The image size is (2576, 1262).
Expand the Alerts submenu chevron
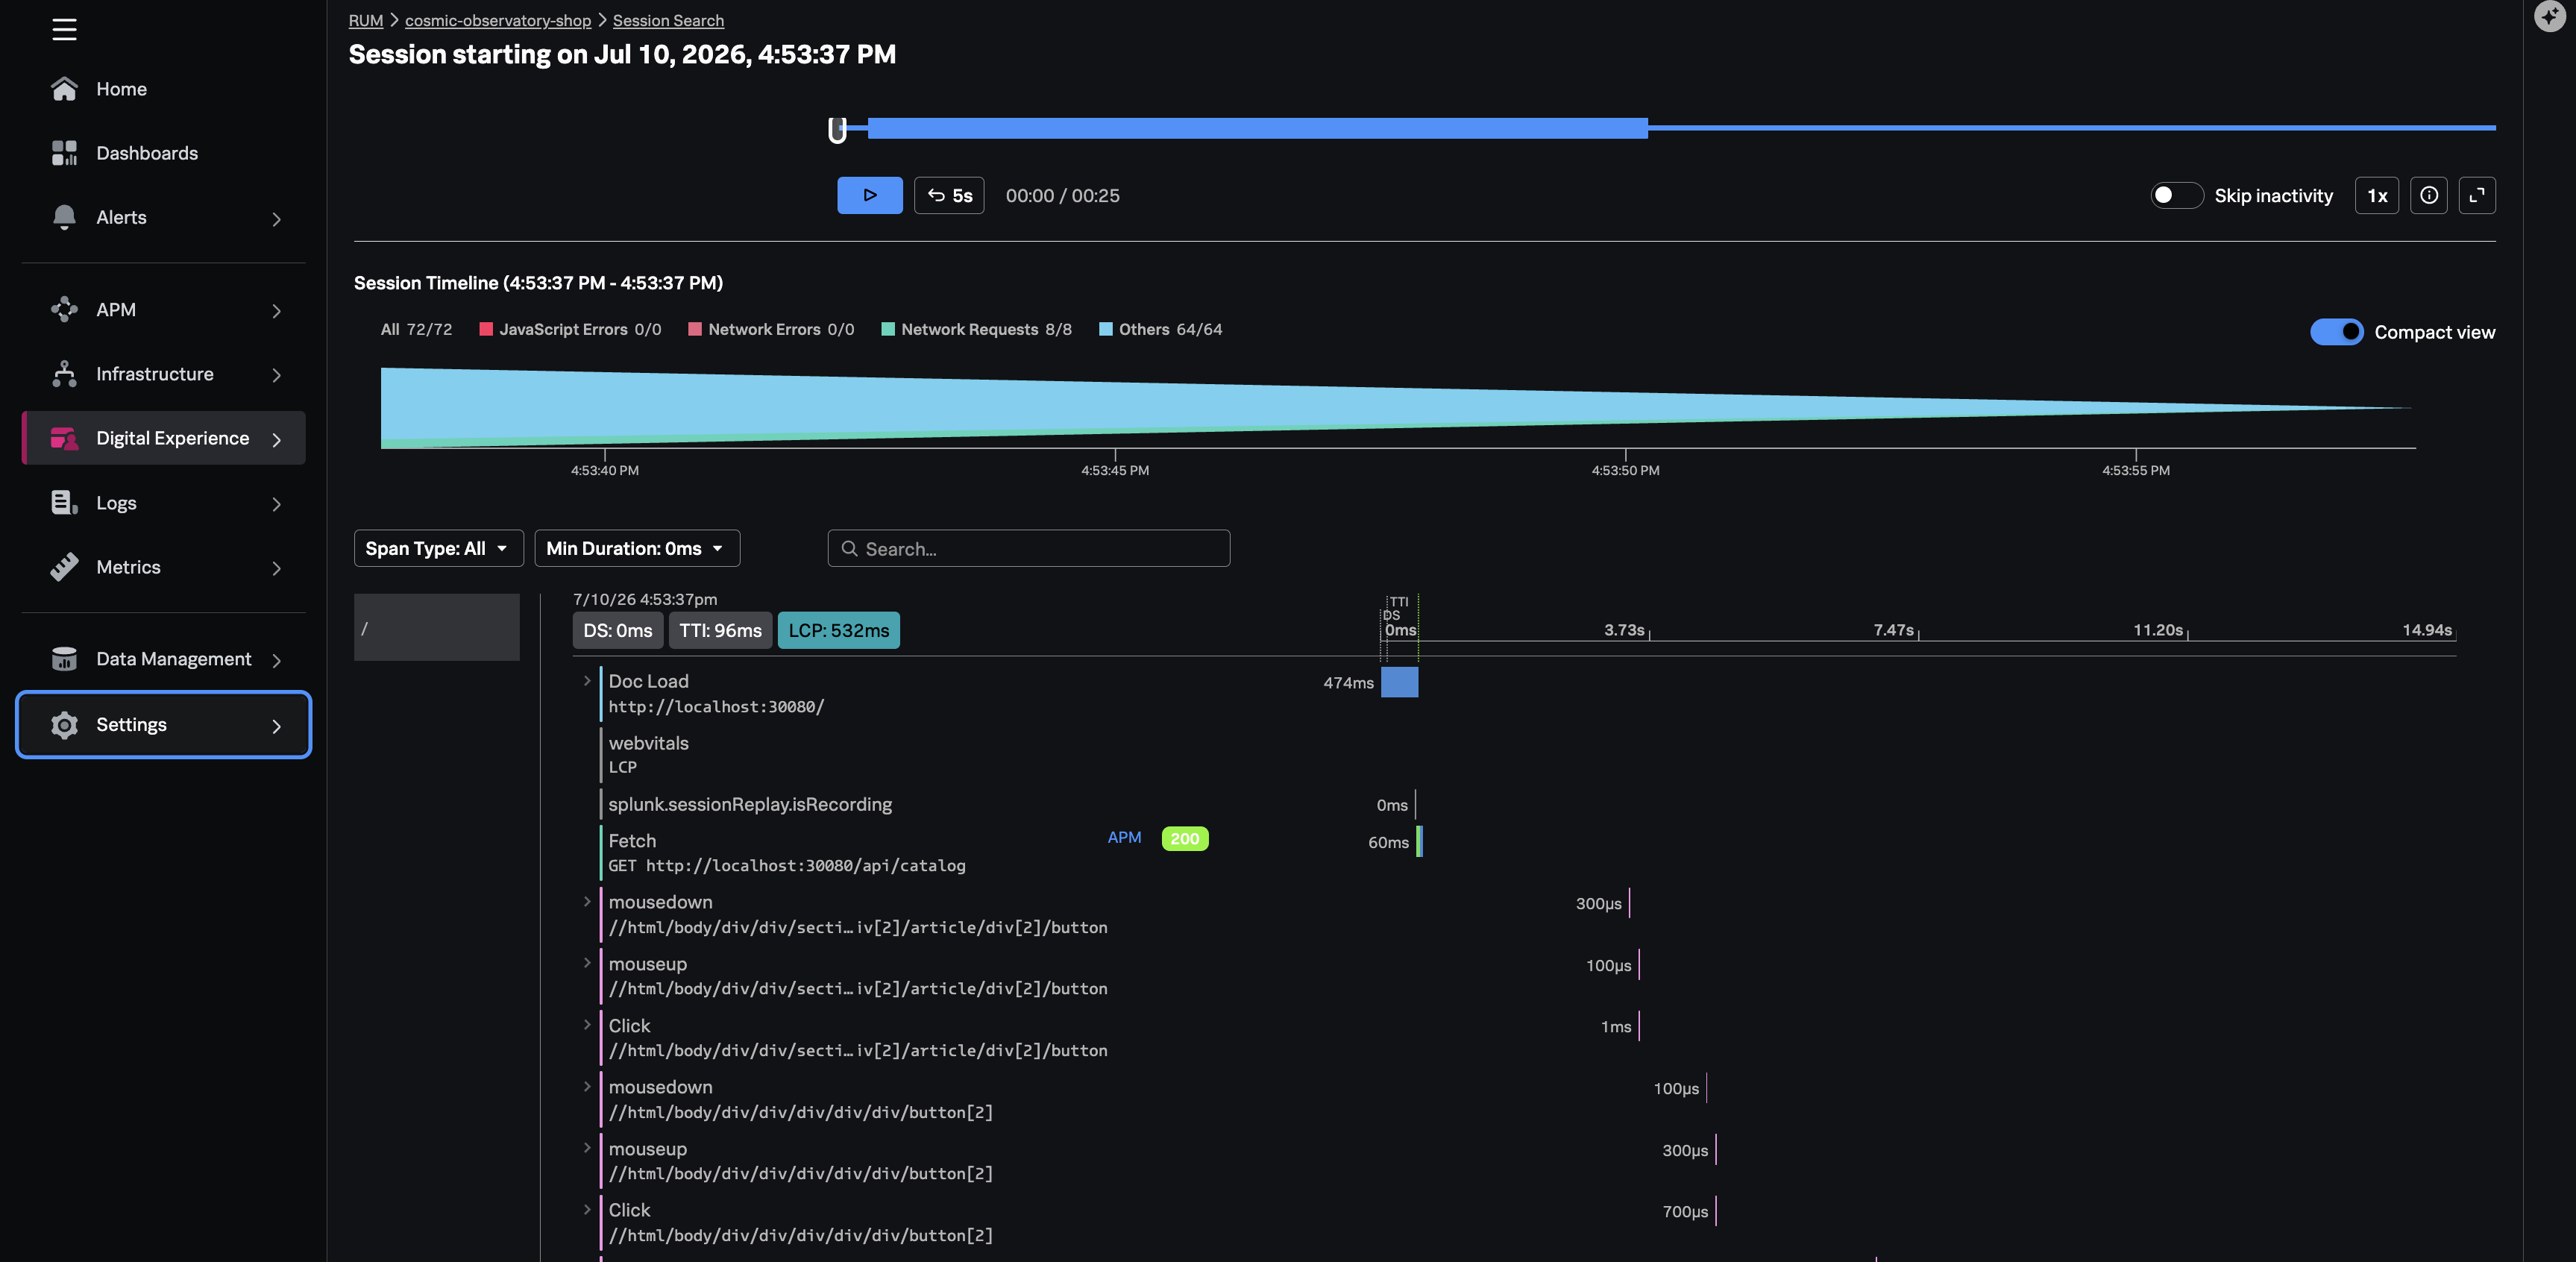tap(277, 219)
